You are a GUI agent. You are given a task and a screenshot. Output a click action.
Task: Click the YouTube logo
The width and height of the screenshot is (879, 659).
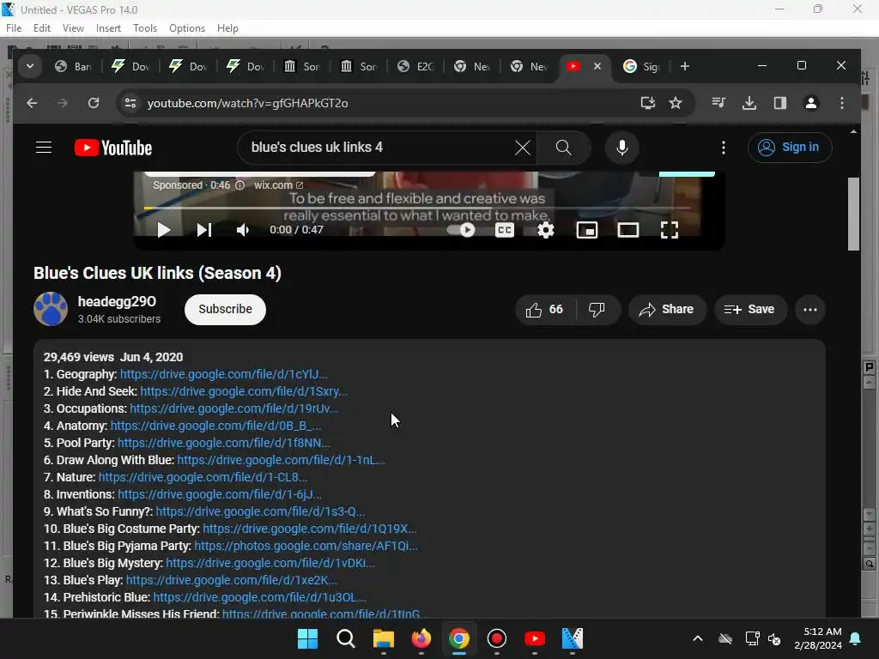click(x=113, y=148)
